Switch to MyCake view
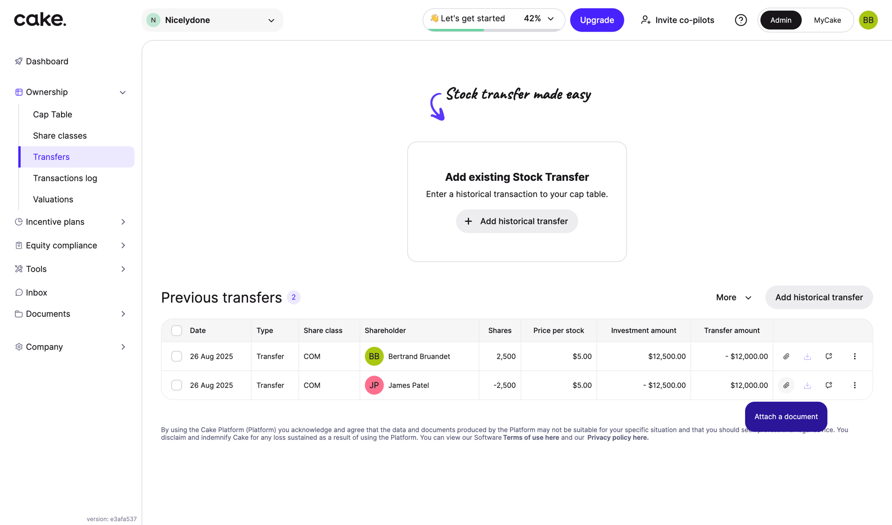 827,20
